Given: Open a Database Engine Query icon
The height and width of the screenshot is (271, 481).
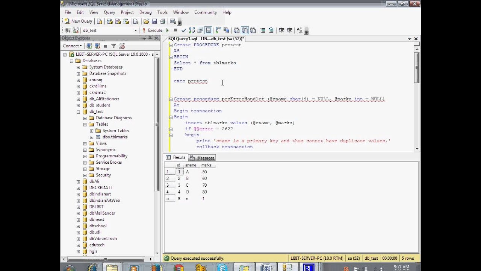Looking at the screenshot, I should coord(100,21).
